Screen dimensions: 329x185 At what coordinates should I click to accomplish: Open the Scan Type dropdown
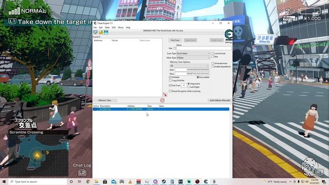pos(193,53)
